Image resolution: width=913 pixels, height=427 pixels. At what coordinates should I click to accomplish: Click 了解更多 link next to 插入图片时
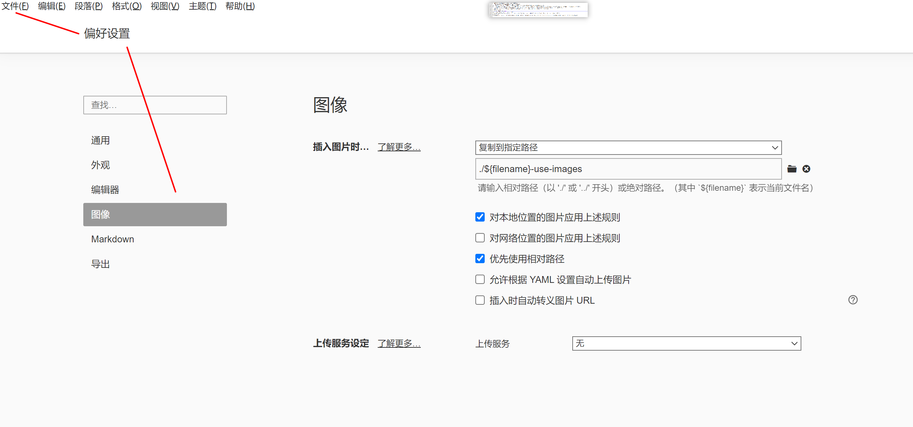(399, 147)
